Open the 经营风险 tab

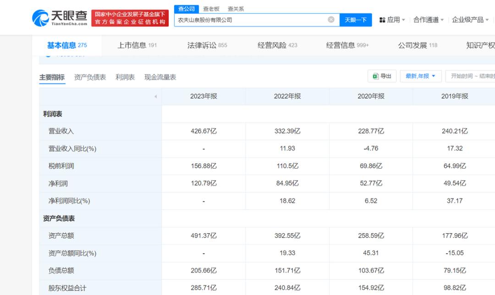point(277,45)
